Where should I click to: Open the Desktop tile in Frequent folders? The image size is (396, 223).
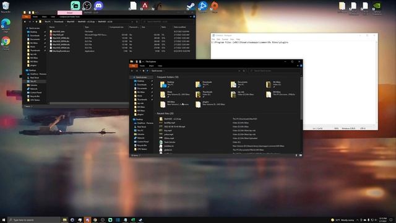tap(174, 84)
